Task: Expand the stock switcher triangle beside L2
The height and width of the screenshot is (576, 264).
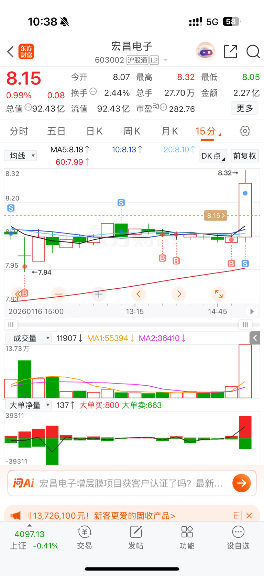Action: point(165,60)
